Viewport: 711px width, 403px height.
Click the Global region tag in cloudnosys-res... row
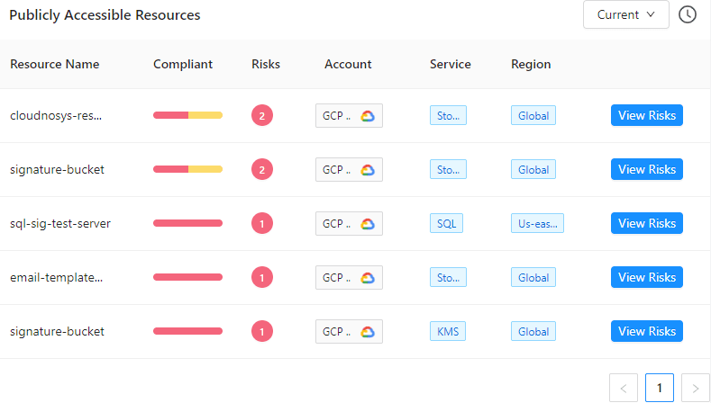tap(533, 115)
